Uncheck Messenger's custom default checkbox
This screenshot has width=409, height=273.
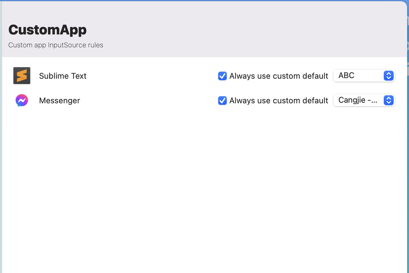tap(222, 101)
